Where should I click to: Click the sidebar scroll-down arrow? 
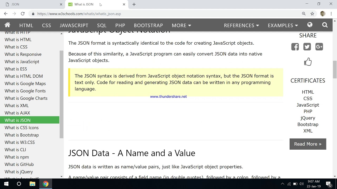pyautogui.click(x=61, y=177)
